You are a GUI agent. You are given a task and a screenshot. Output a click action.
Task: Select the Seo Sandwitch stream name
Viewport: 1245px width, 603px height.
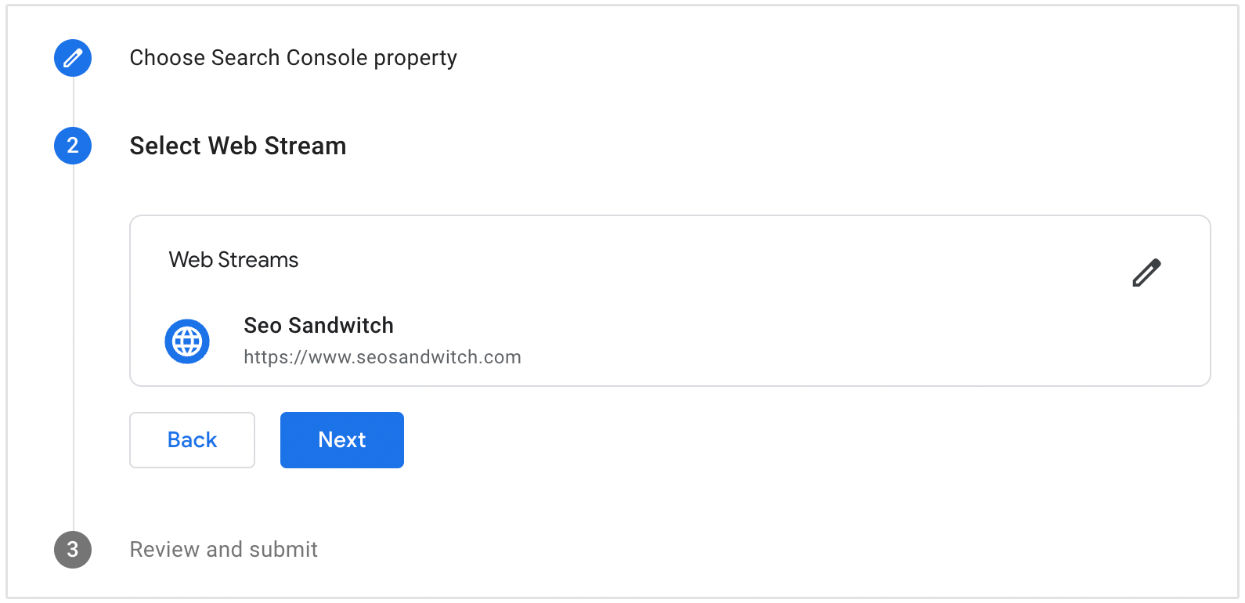pos(318,326)
